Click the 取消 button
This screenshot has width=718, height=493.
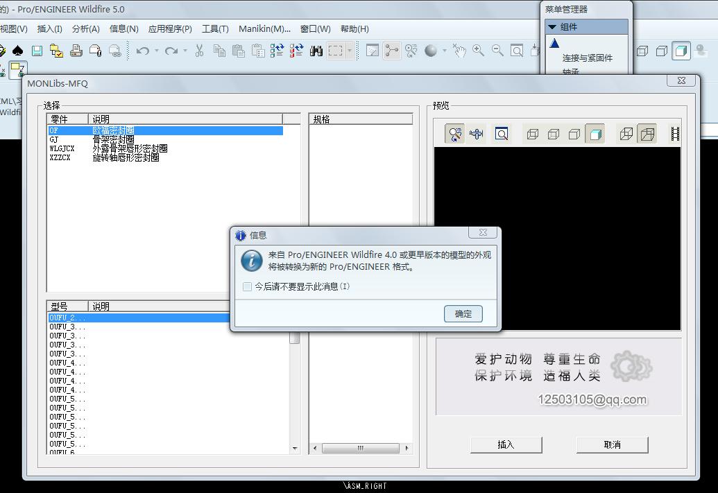pyautogui.click(x=613, y=444)
